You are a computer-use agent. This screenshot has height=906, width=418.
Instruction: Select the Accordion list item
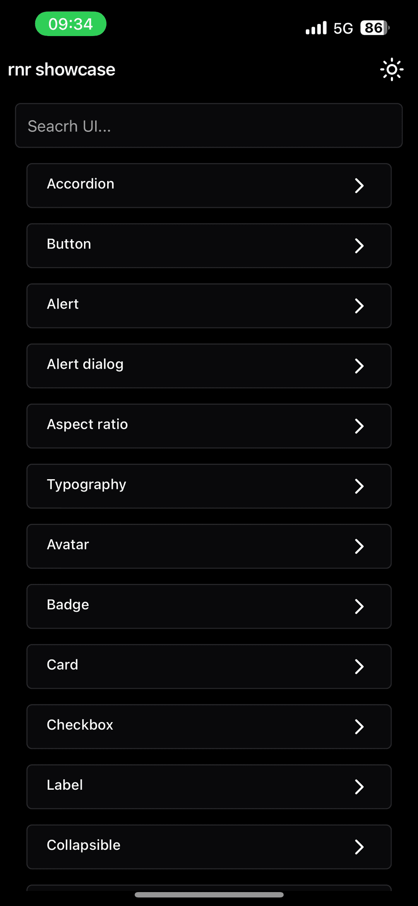[209, 186]
